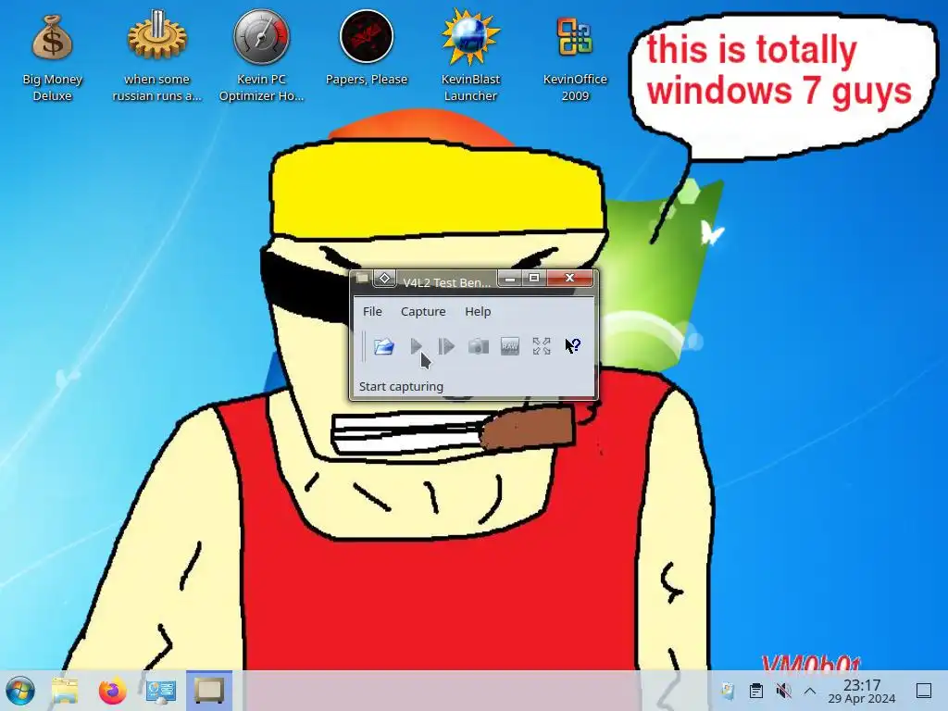Open the Start menu orb
The width and height of the screenshot is (948, 711).
20,691
